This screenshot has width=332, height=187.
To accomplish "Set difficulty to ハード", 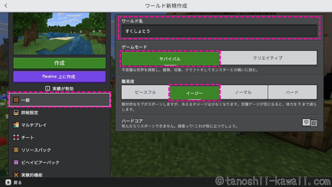I will point(292,92).
